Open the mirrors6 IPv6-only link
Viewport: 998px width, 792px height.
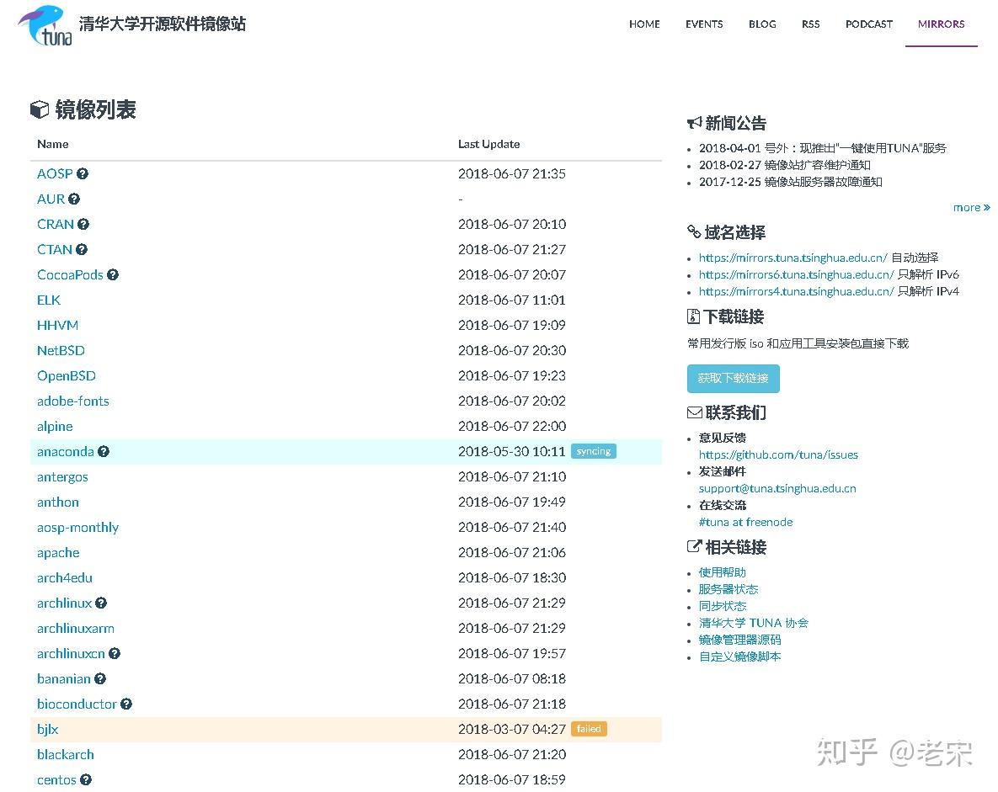(x=796, y=275)
